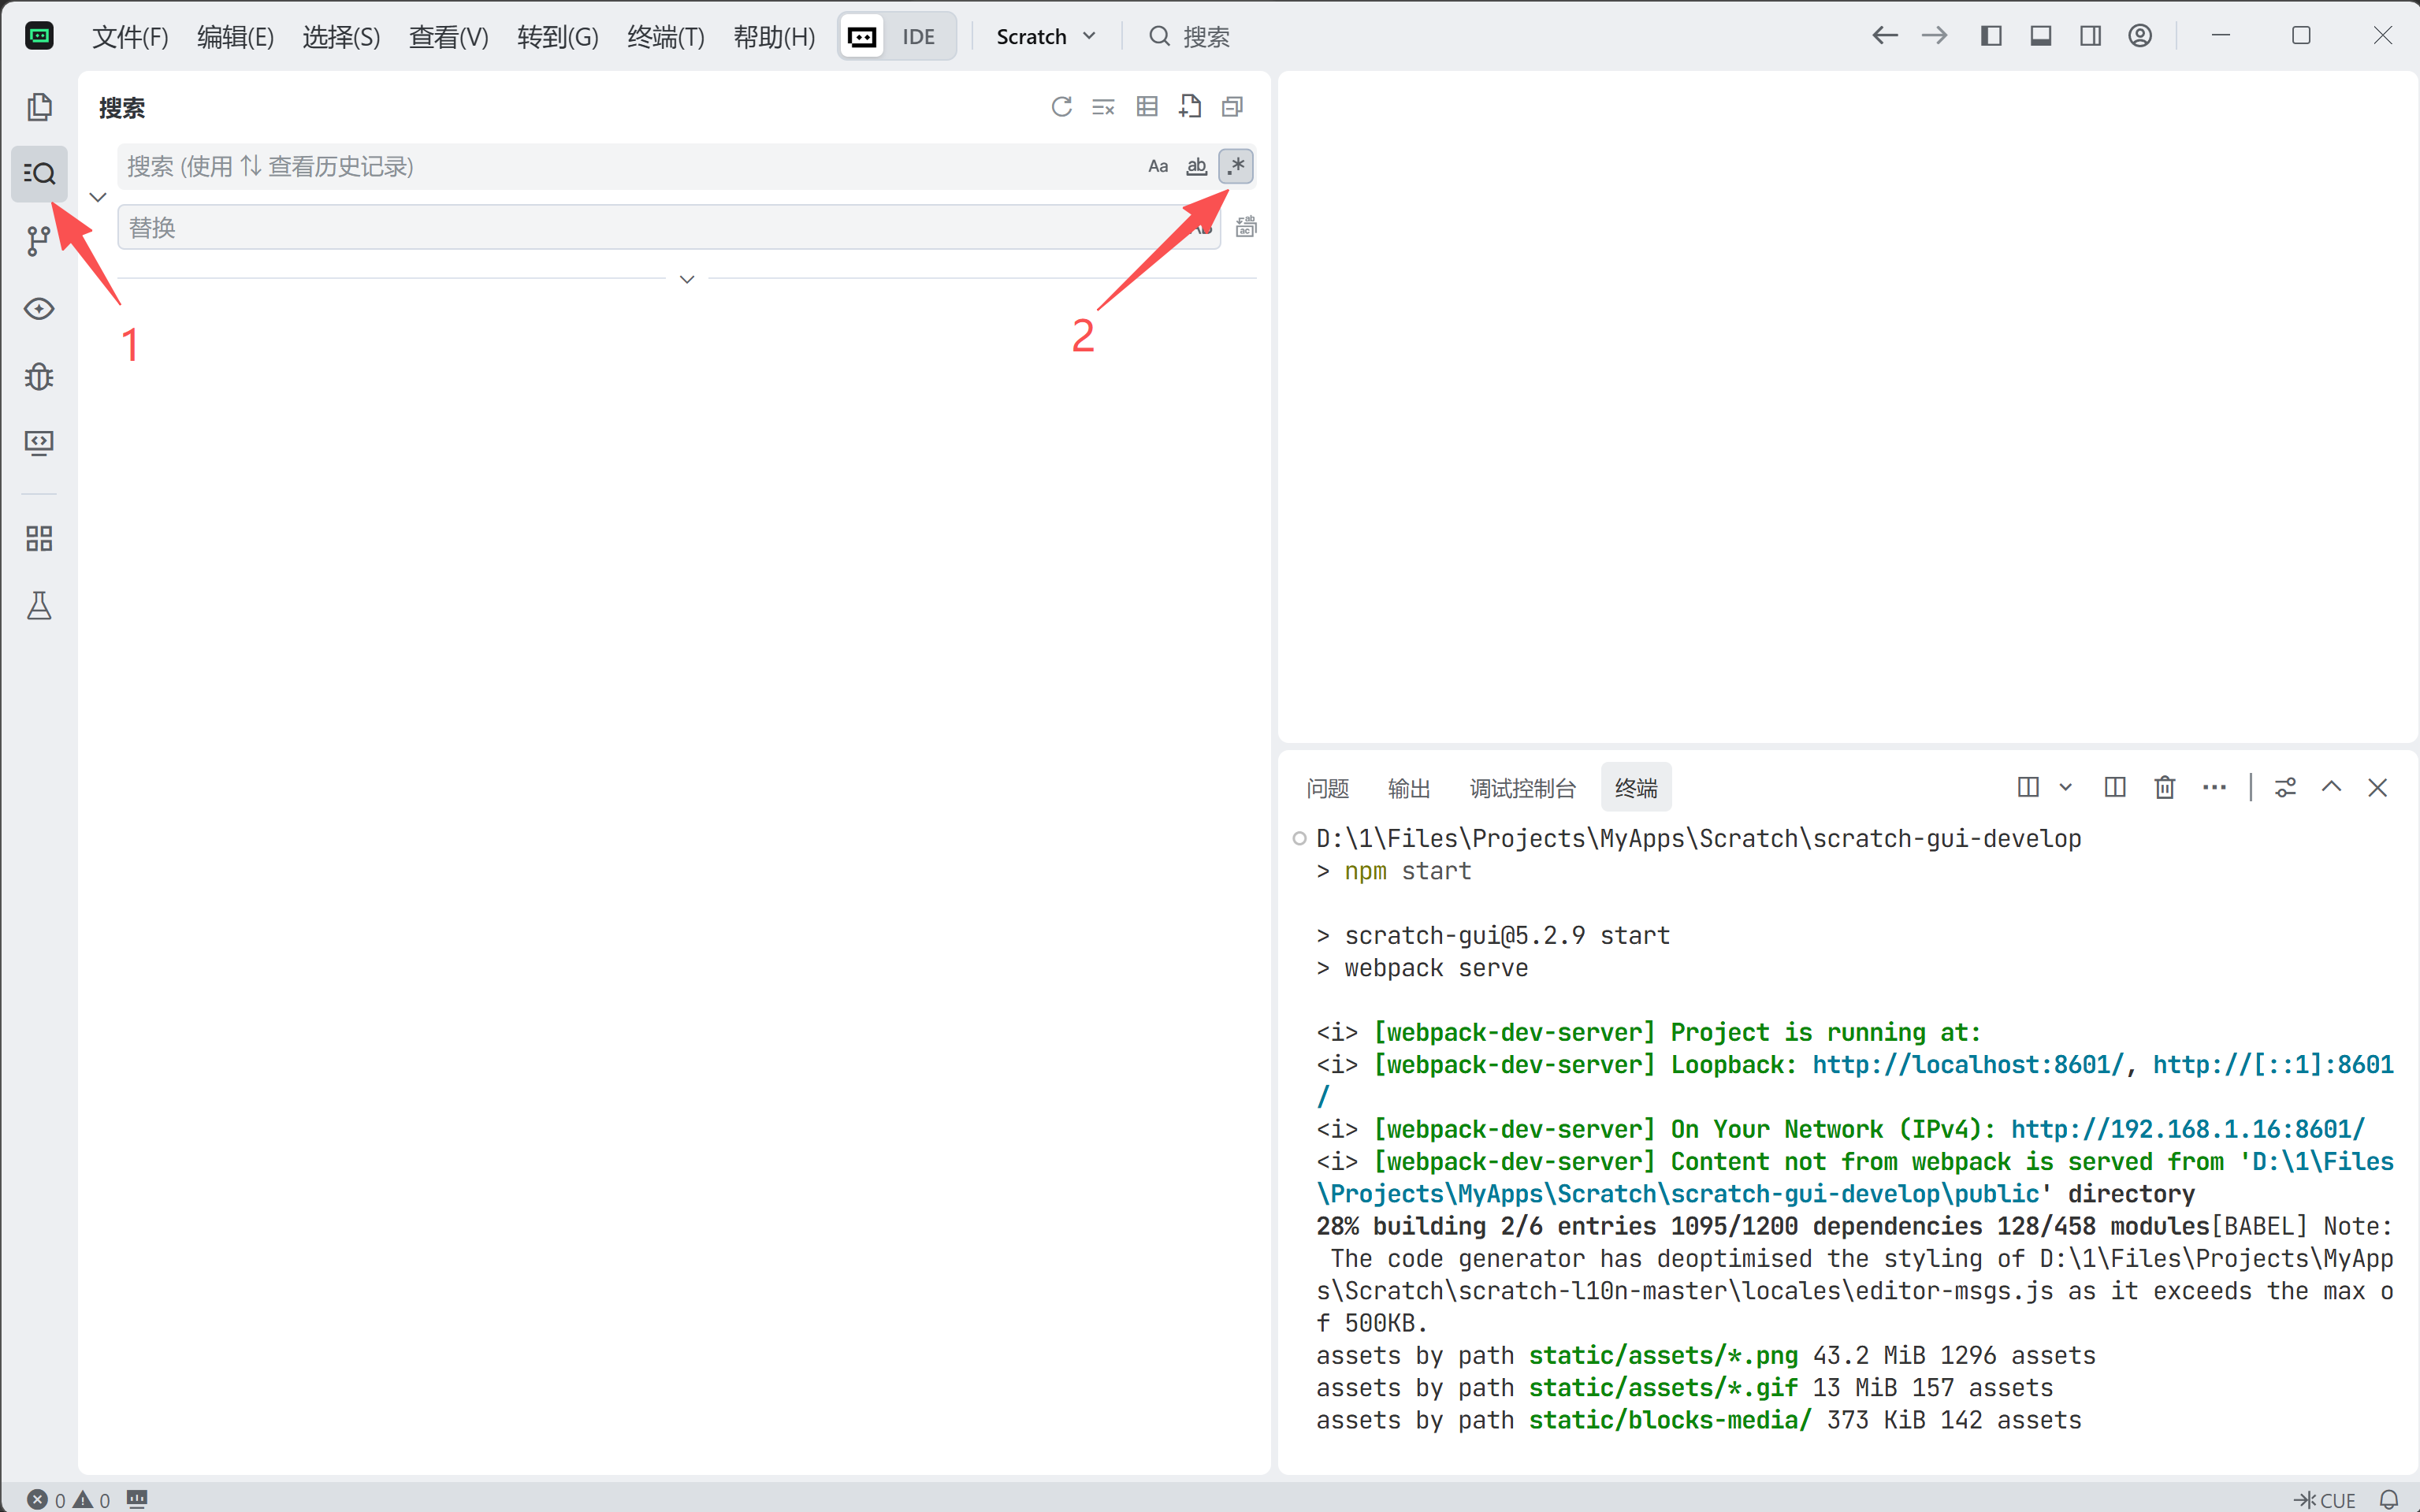Toggle regular expression search option
Viewport: 2420px width, 1512px height.
[x=1236, y=167]
